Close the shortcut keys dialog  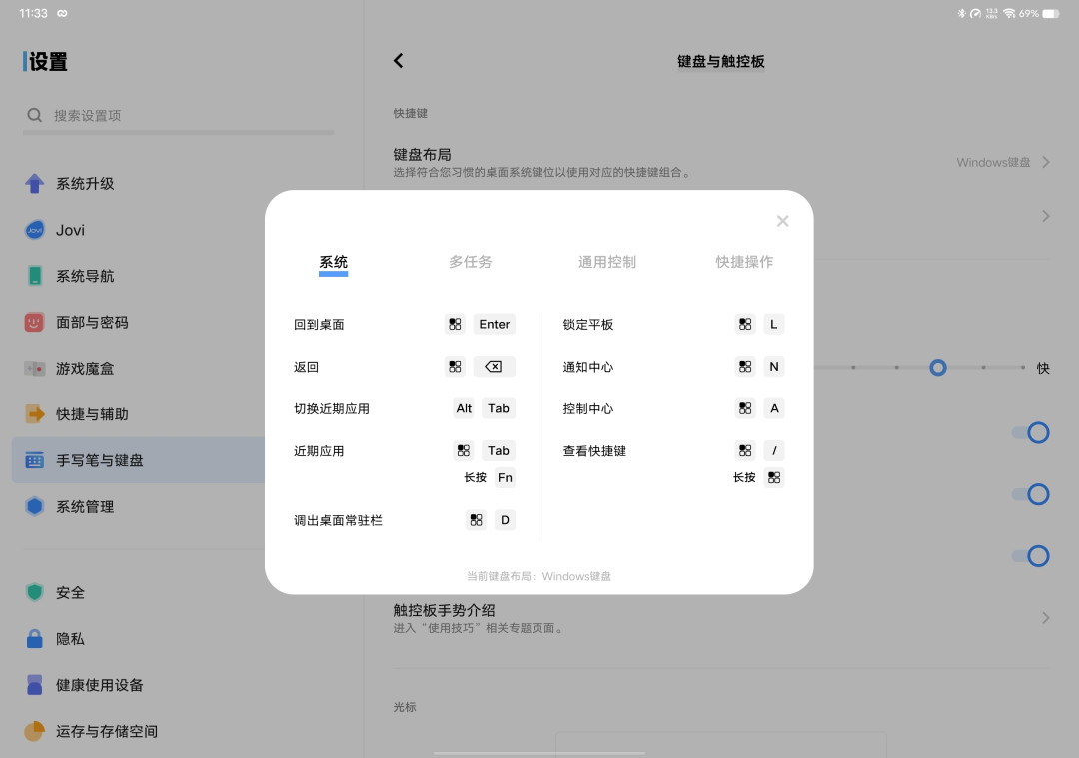coord(782,221)
